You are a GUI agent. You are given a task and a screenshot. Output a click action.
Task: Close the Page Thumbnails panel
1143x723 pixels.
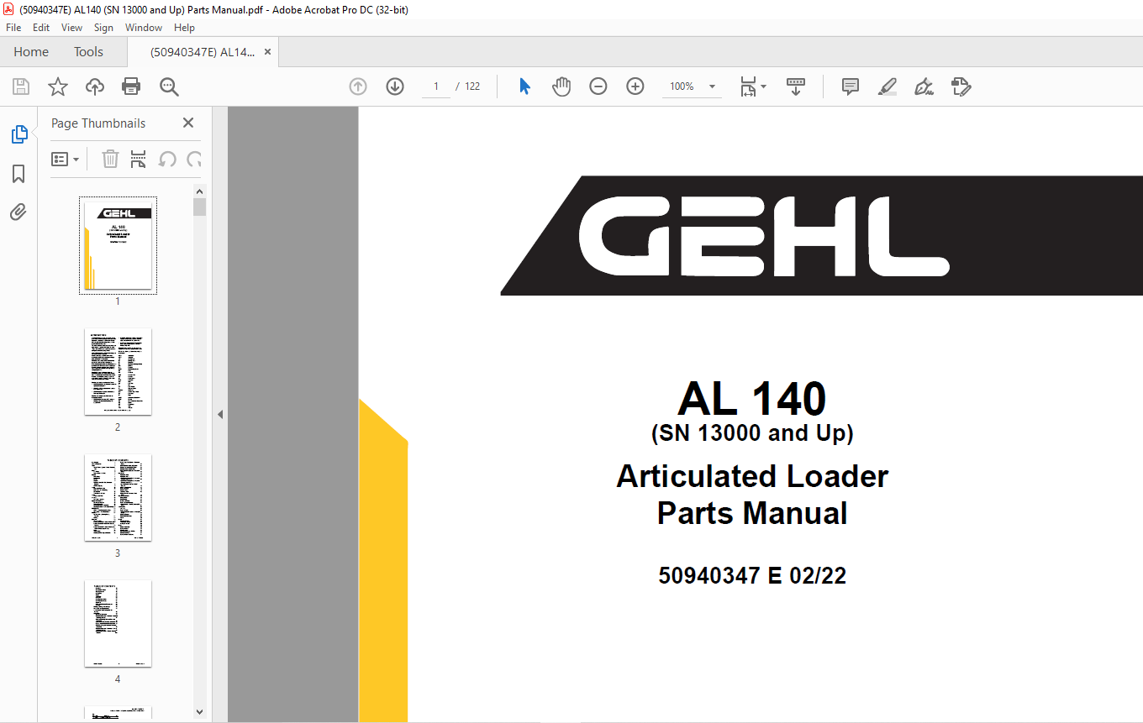point(188,123)
